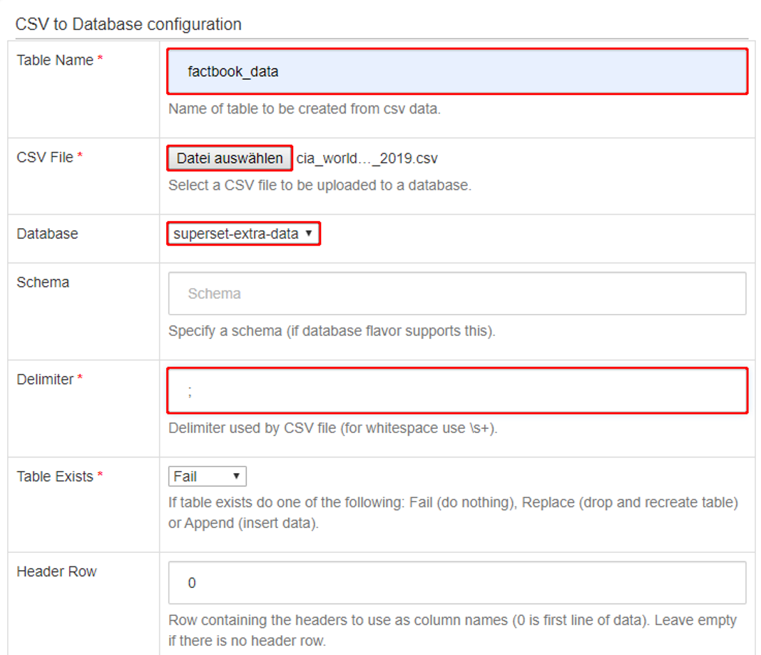Expand the Table Exists dropdown showing Fail
Viewport: 761px width, 655px height.
tap(207, 476)
